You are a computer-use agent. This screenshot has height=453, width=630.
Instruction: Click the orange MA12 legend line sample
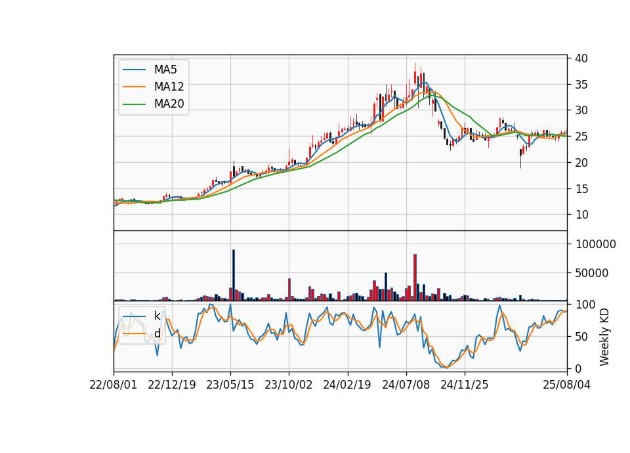pos(134,87)
